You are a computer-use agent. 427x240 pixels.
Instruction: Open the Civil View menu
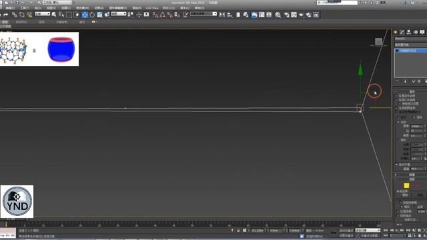[x=152, y=8]
